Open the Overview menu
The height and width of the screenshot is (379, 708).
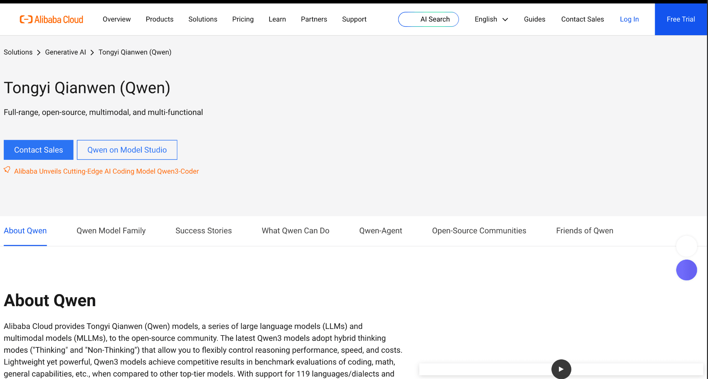117,19
